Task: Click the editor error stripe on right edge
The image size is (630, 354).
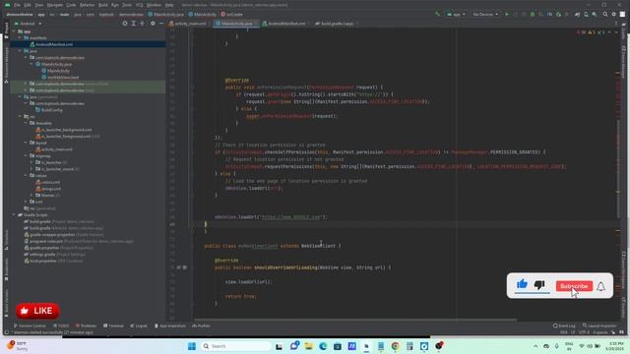Action: click(x=618, y=173)
